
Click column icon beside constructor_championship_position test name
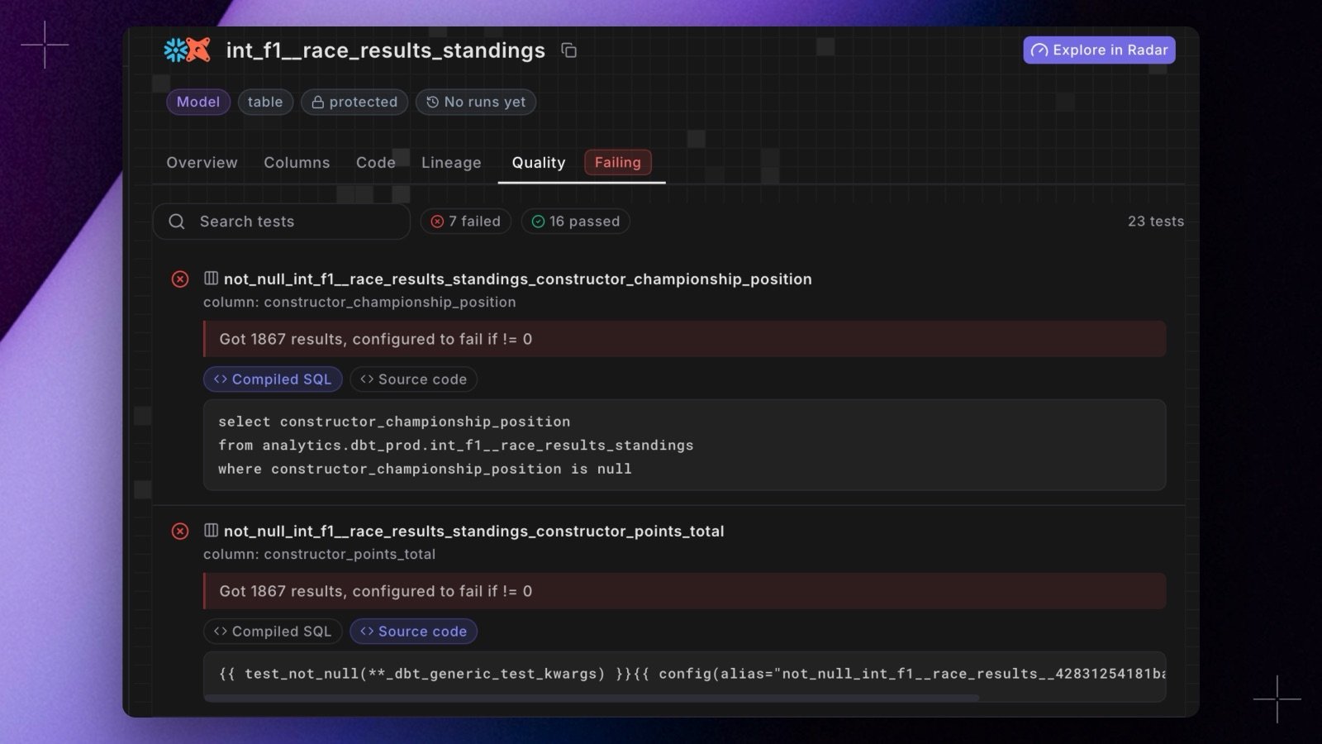coord(212,279)
